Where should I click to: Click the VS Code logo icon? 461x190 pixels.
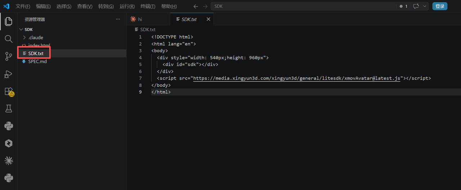[6, 6]
